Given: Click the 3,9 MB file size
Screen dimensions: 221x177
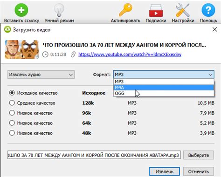Looking at the screenshot, I should click(207, 133).
